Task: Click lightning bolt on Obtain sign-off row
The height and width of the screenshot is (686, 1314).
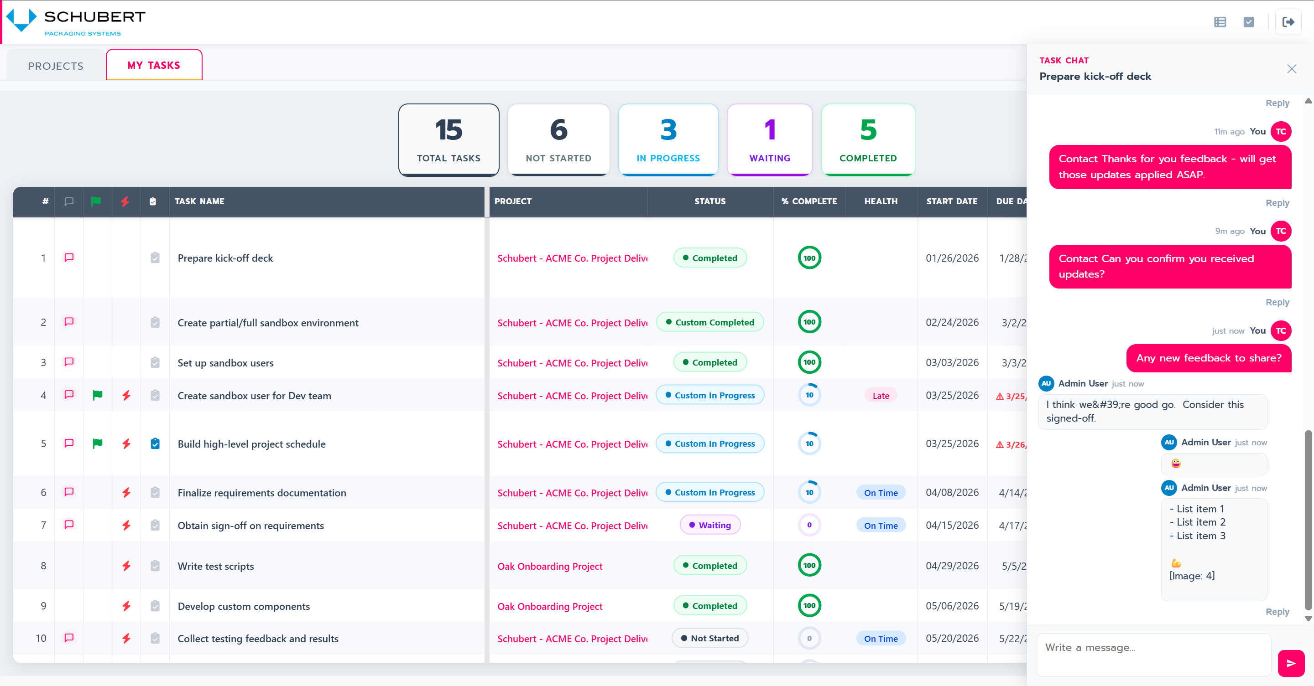Action: coord(126,525)
